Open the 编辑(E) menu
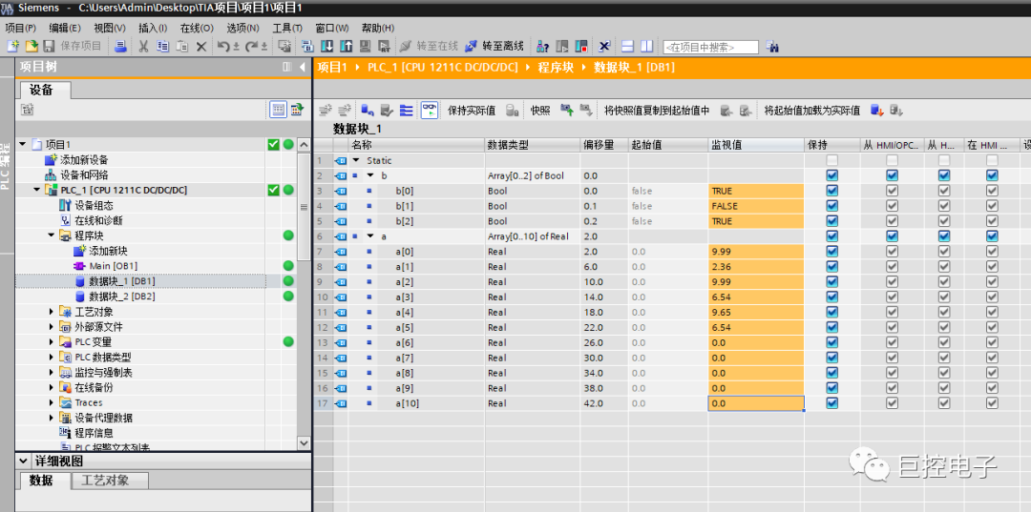Viewport: 1031px width, 512px height. (65, 28)
